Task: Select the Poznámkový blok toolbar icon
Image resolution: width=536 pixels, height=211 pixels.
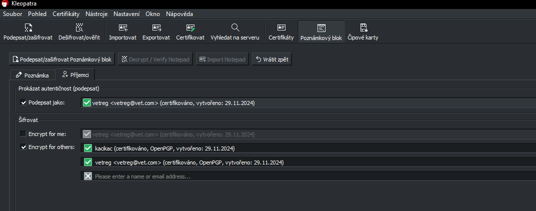Action: click(321, 32)
